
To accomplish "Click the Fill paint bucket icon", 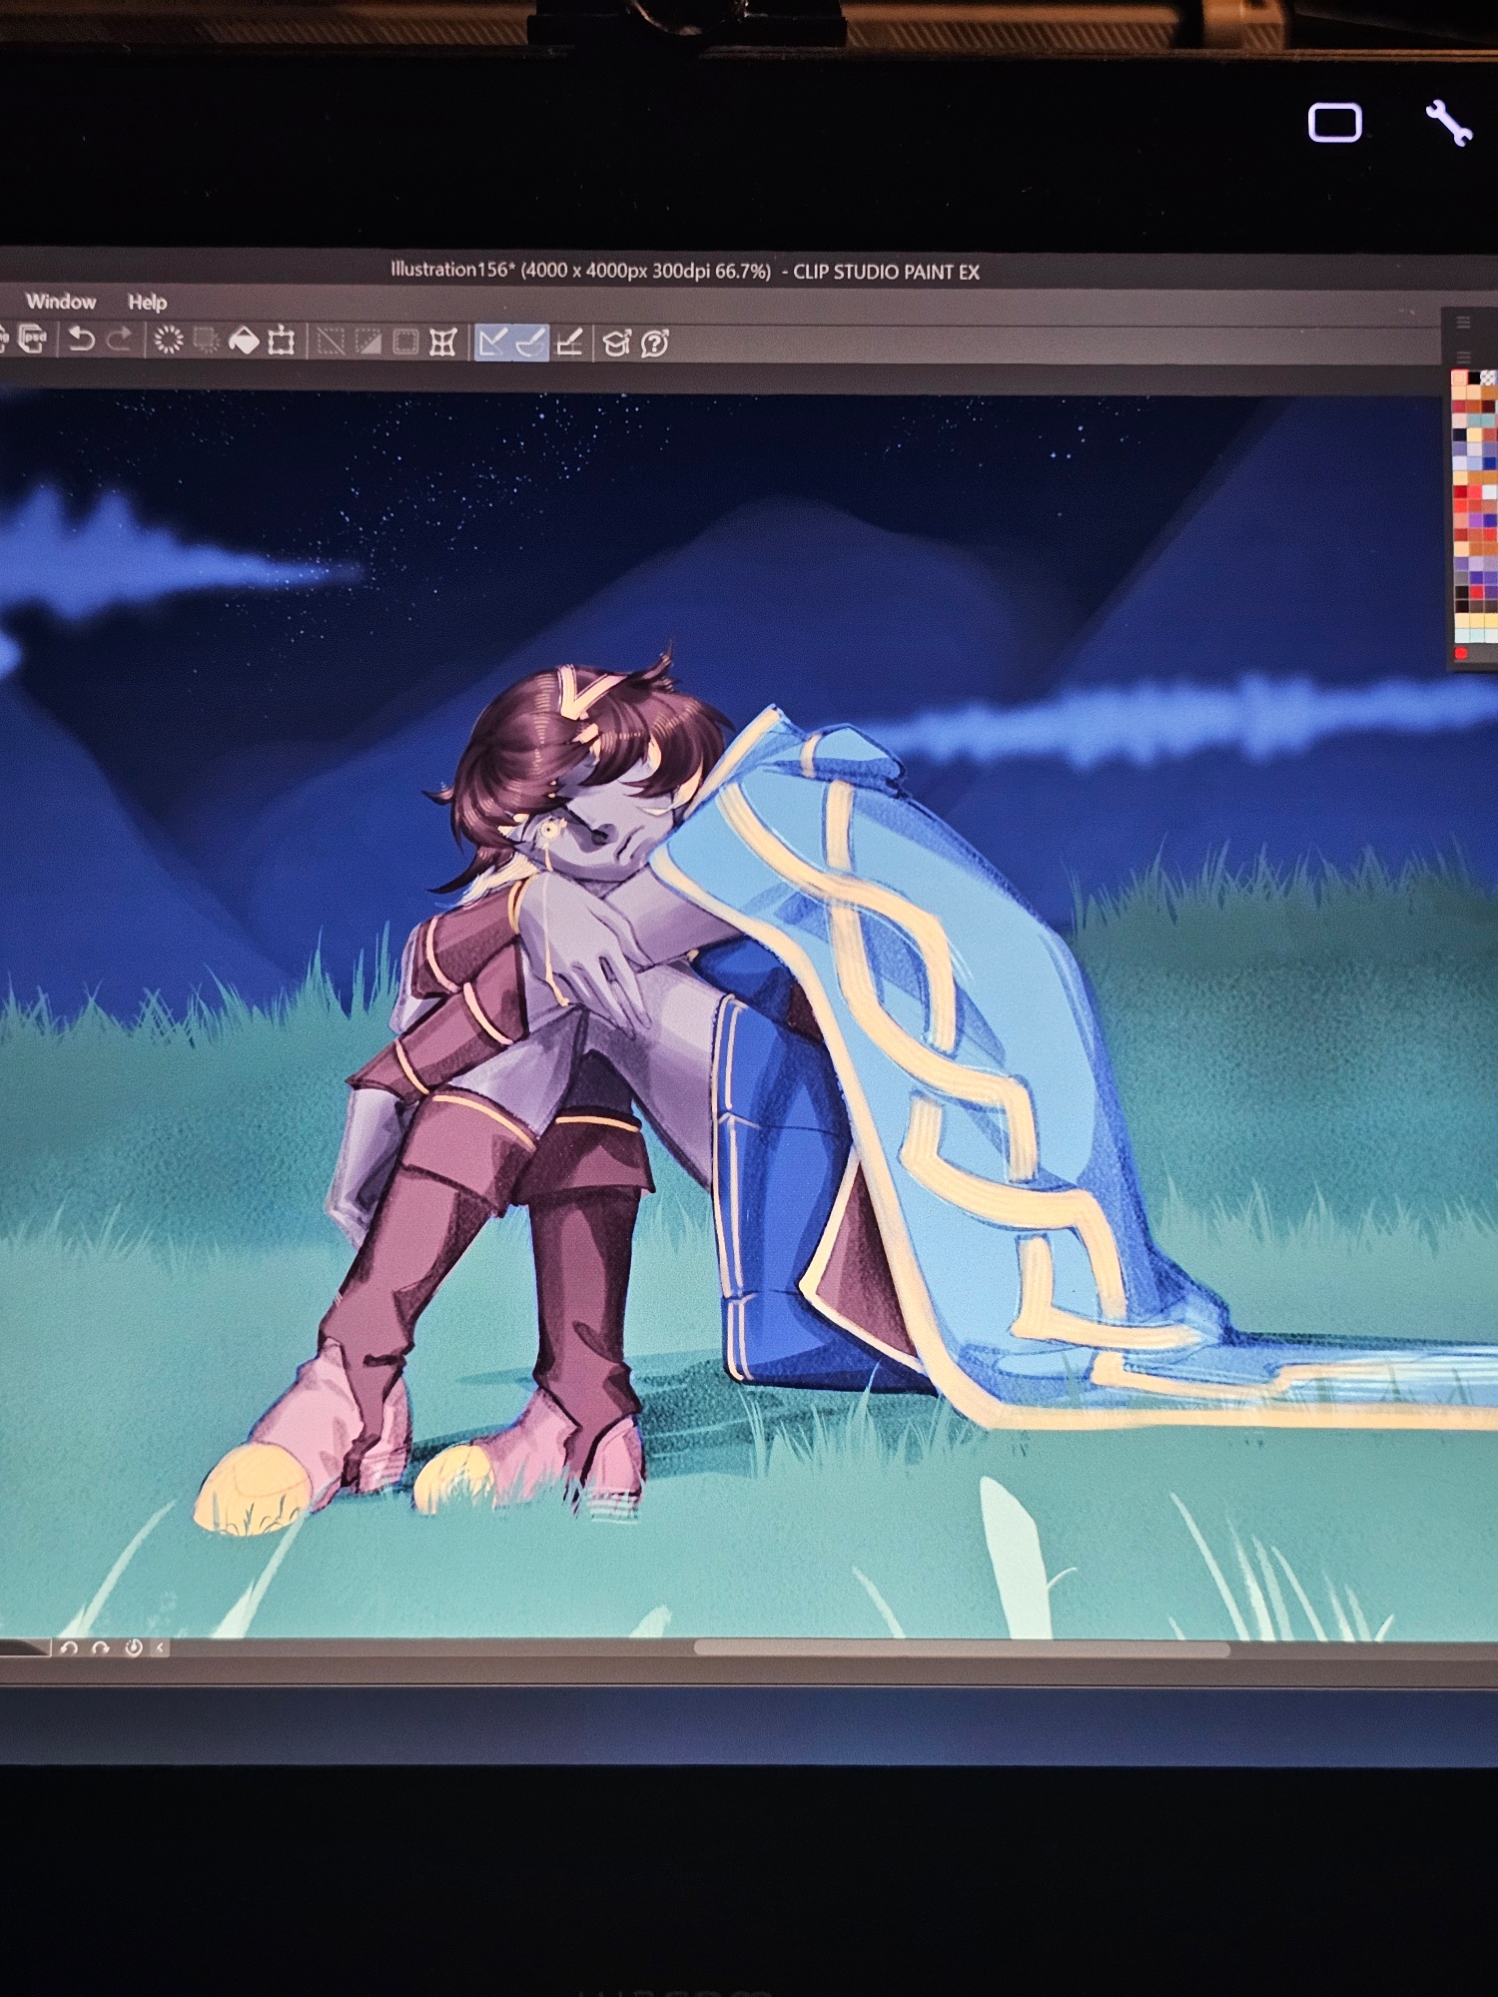I will [244, 341].
